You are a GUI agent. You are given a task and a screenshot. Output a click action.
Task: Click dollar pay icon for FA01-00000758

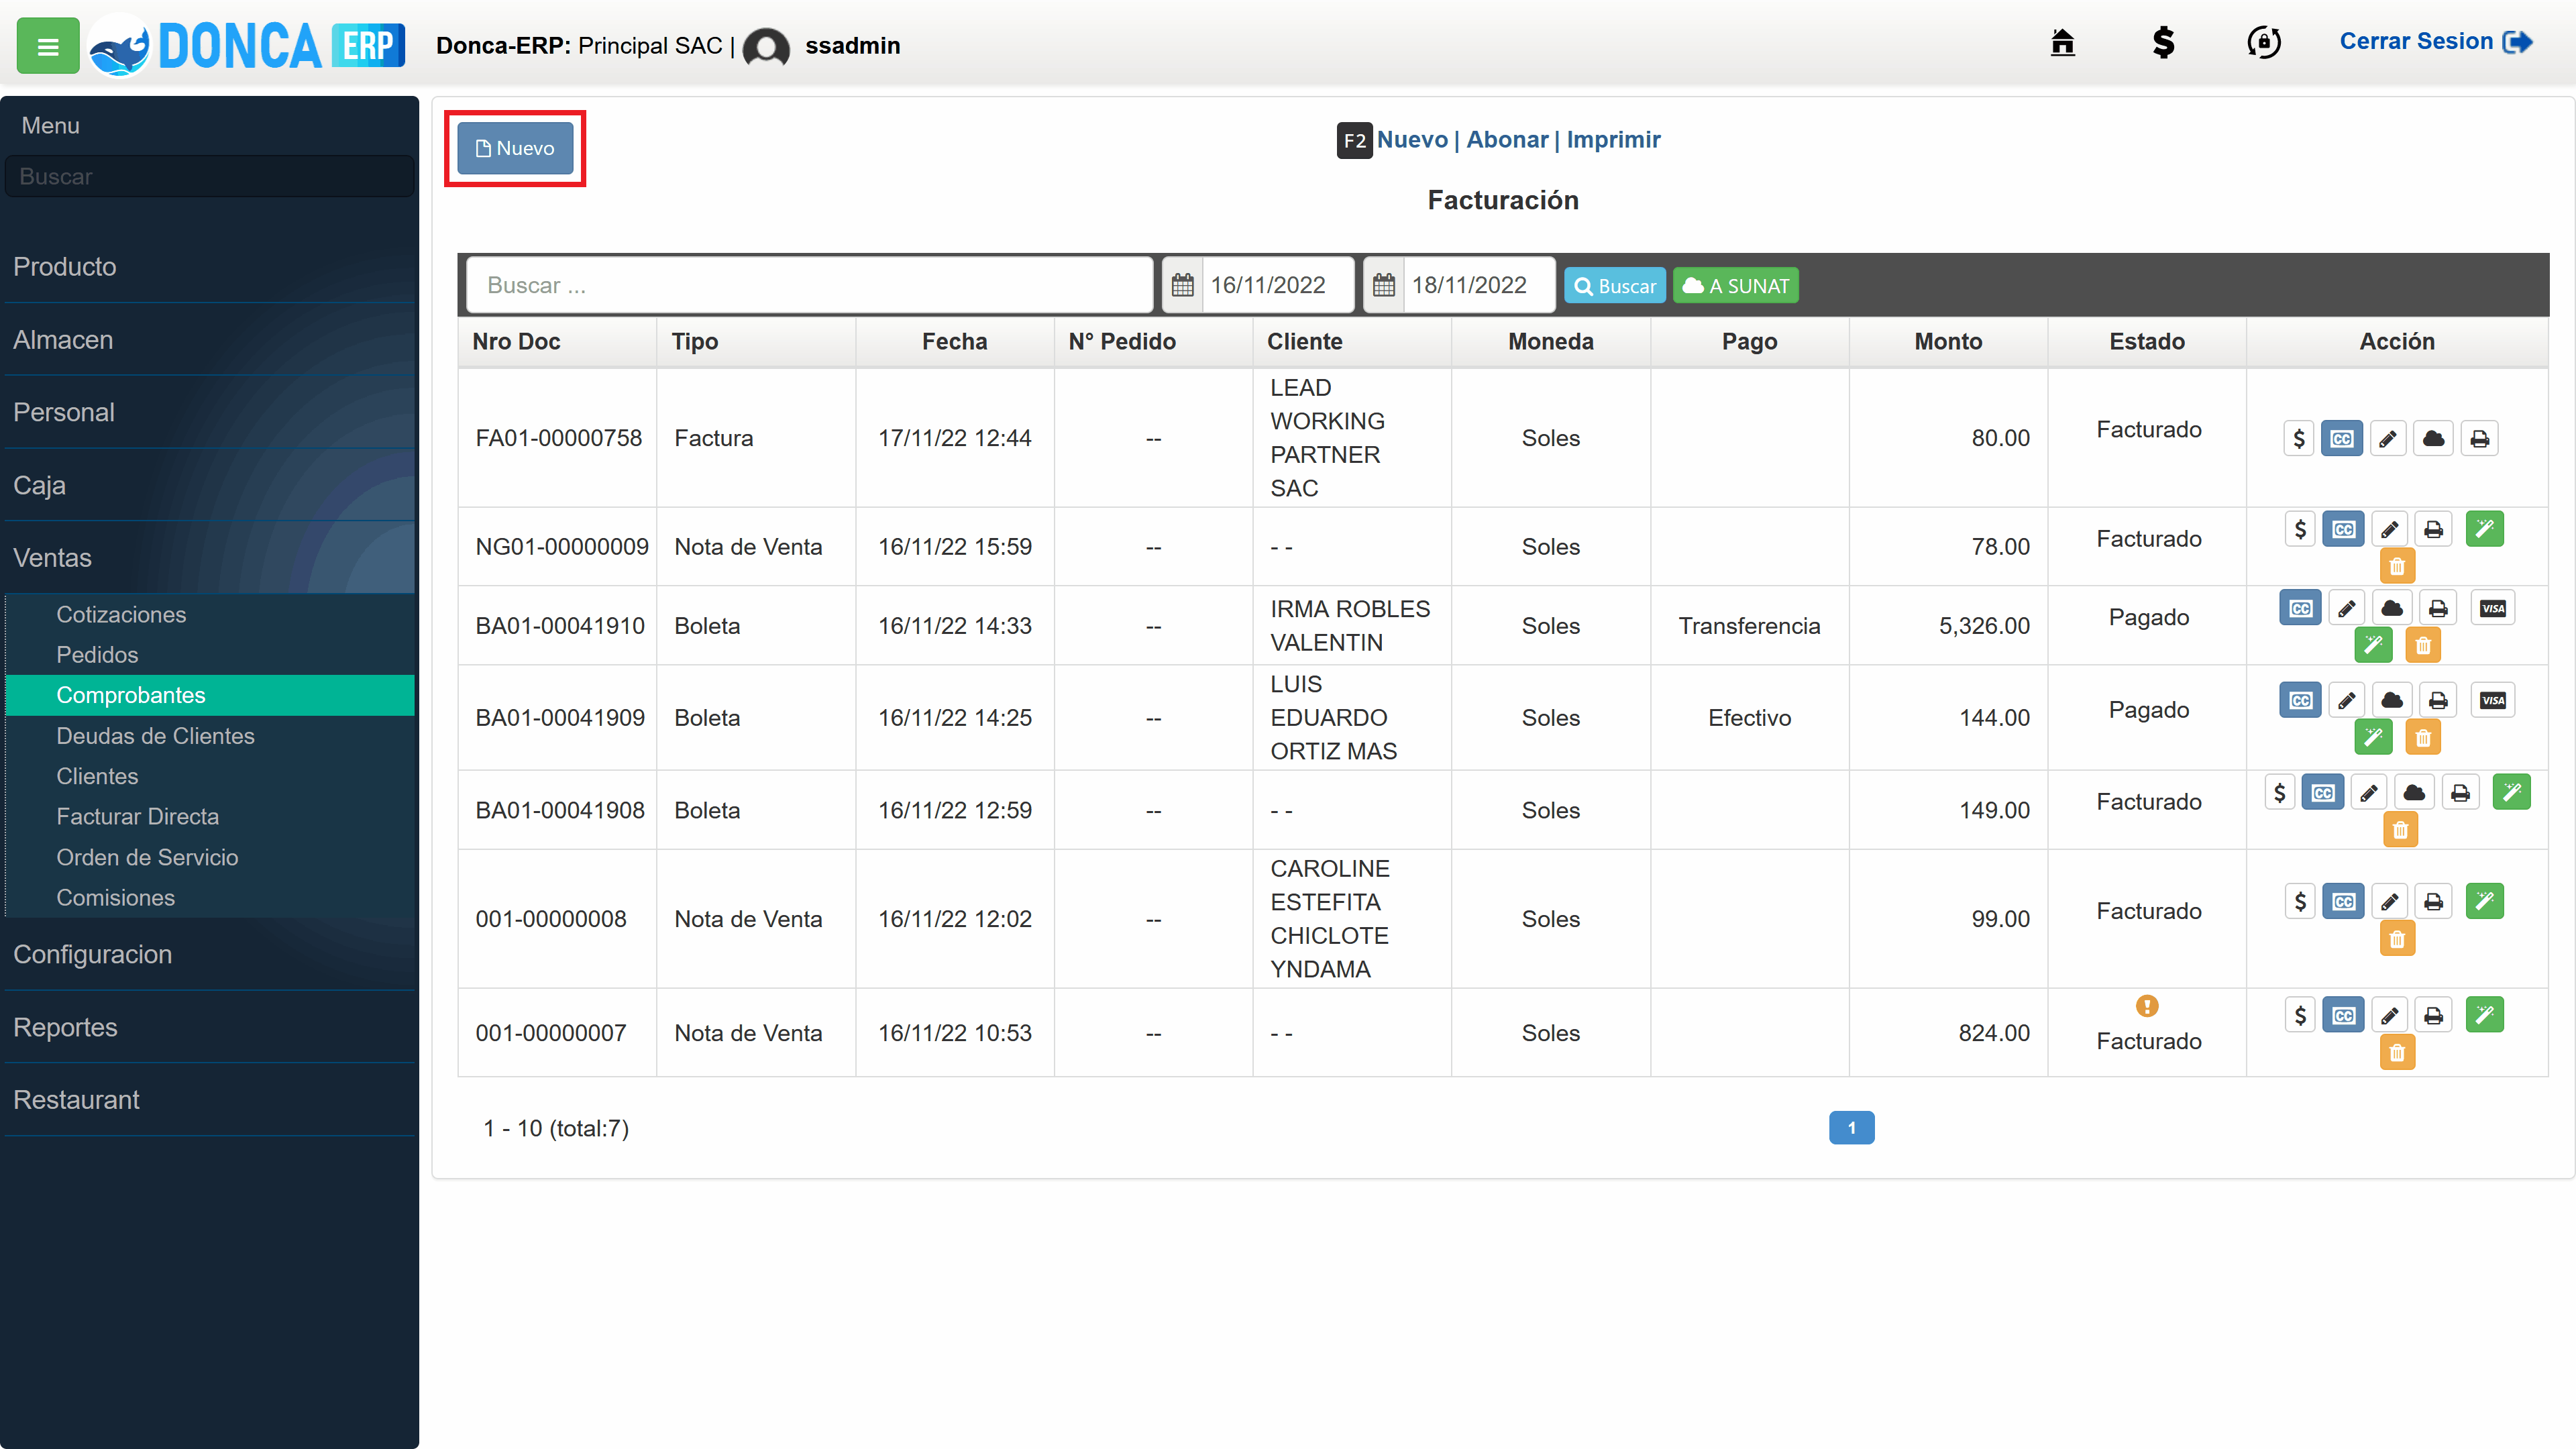click(x=2299, y=438)
